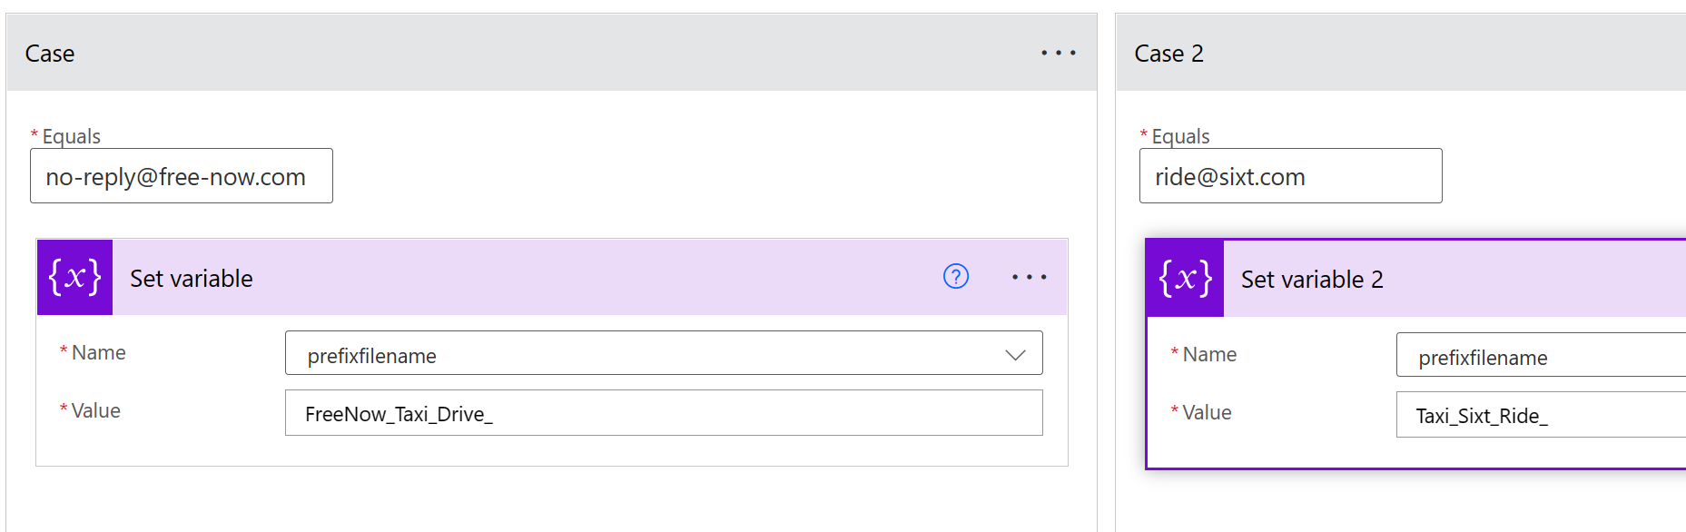This screenshot has width=1686, height=532.
Task: Open the Set variable ellipsis menu
Action: click(1029, 277)
